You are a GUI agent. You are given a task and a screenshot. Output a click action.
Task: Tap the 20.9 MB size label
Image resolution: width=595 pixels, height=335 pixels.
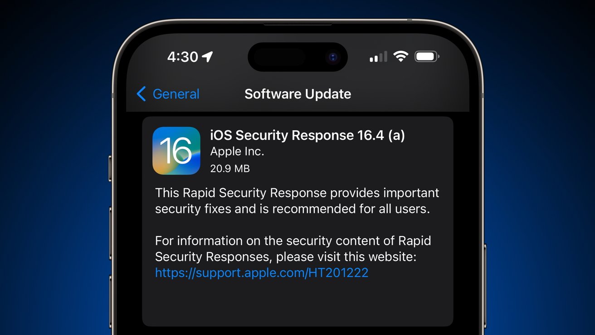tap(230, 168)
